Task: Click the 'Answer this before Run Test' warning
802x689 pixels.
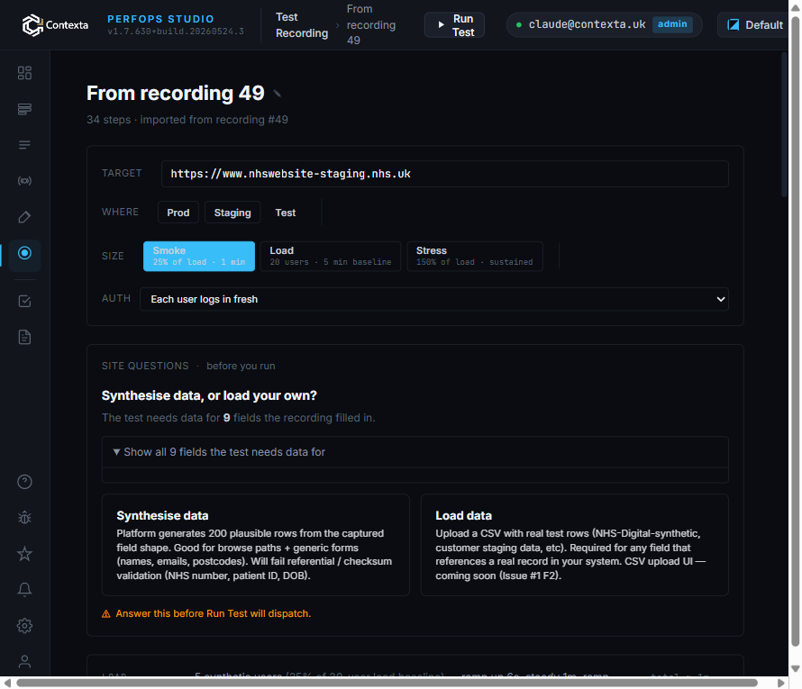Action: pos(206,613)
